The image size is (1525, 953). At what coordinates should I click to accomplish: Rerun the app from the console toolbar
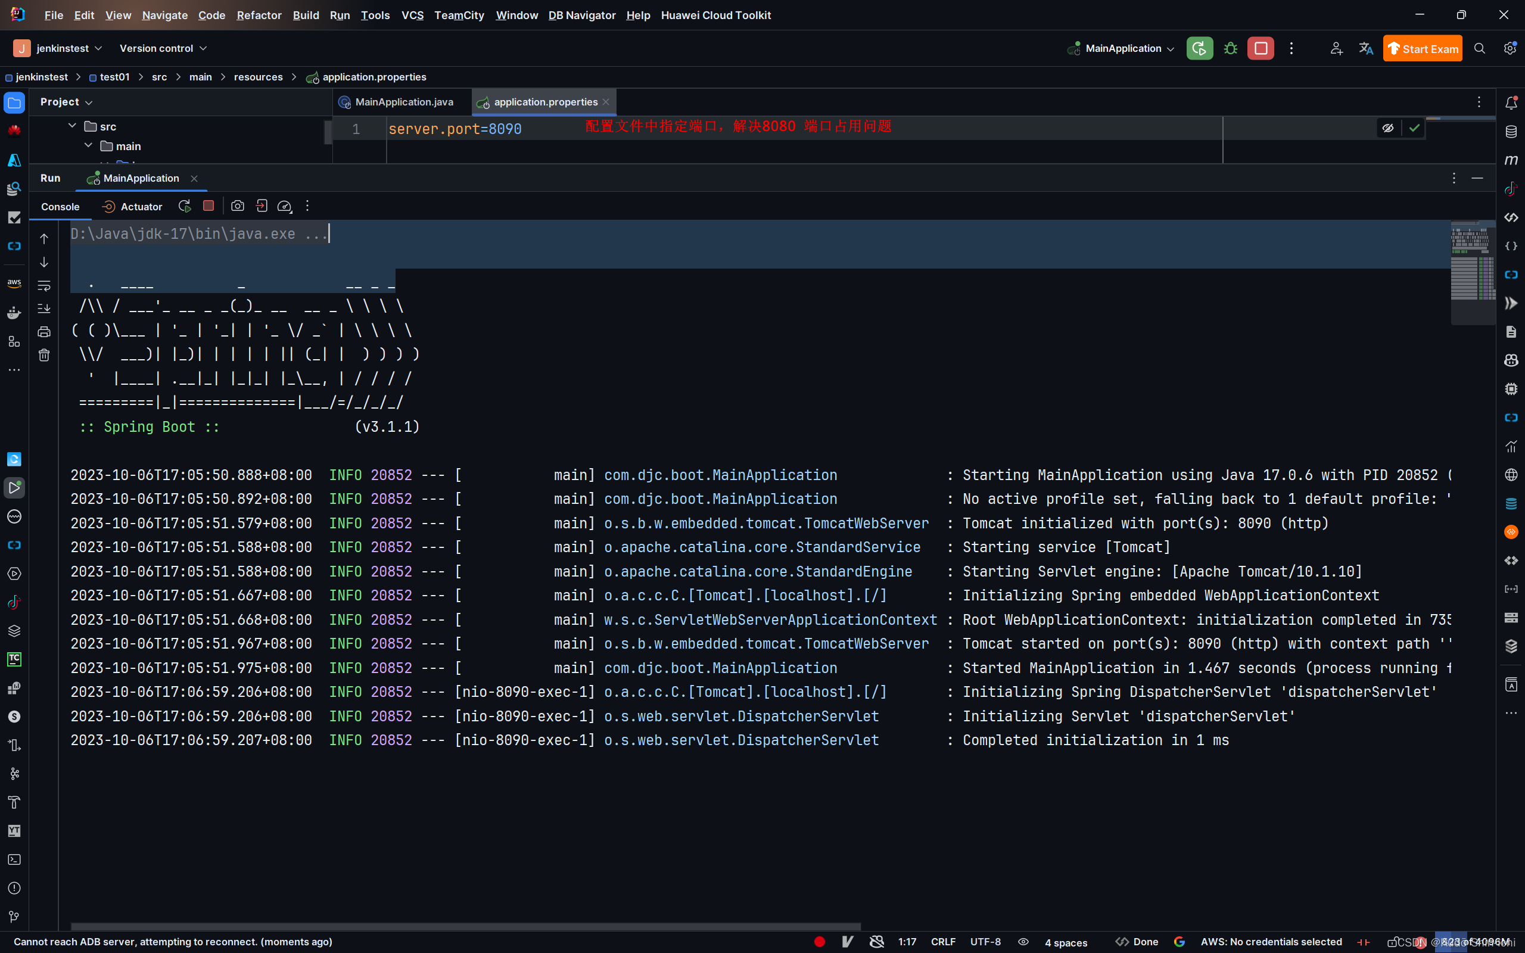(185, 206)
